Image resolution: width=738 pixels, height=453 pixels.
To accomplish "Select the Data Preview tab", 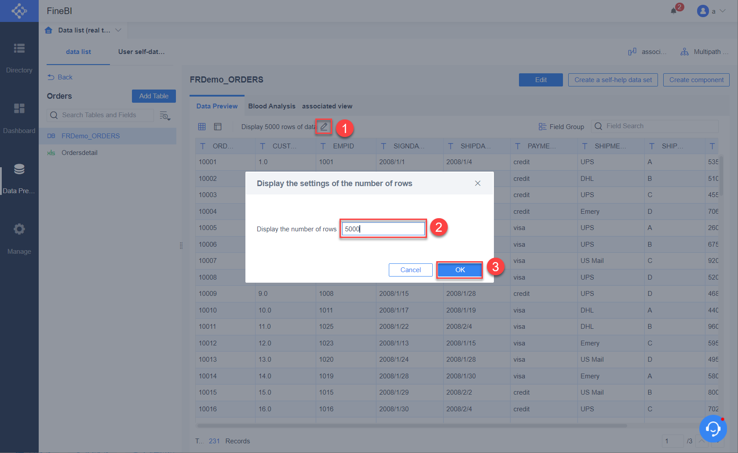I will [x=217, y=106].
